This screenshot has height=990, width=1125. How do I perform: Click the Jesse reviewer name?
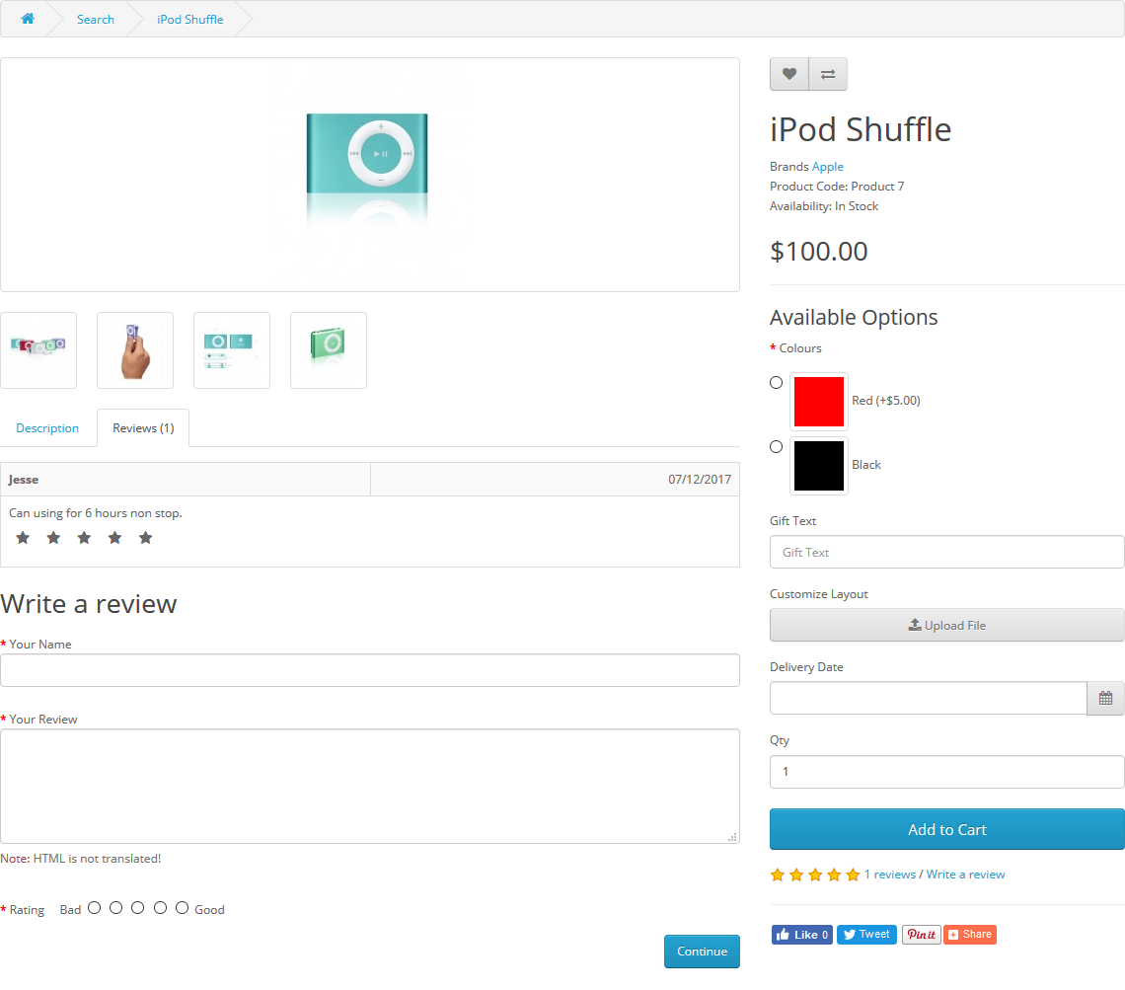24,480
